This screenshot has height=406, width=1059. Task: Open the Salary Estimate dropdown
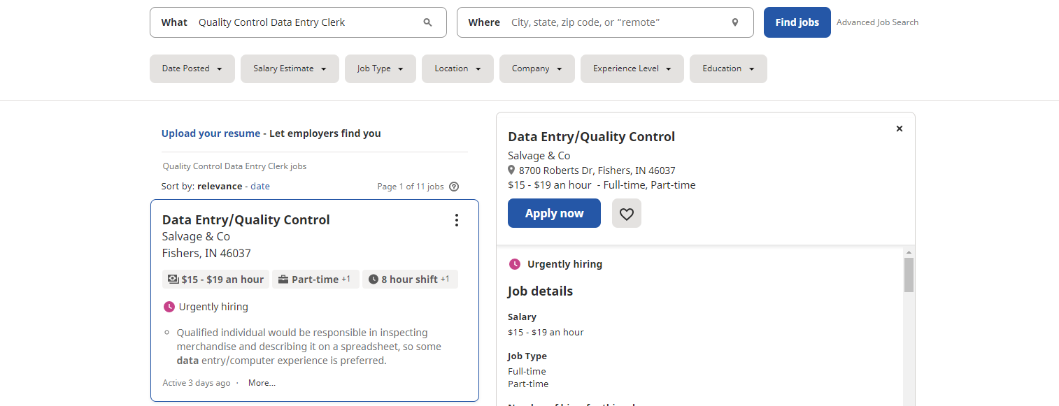[x=290, y=68]
